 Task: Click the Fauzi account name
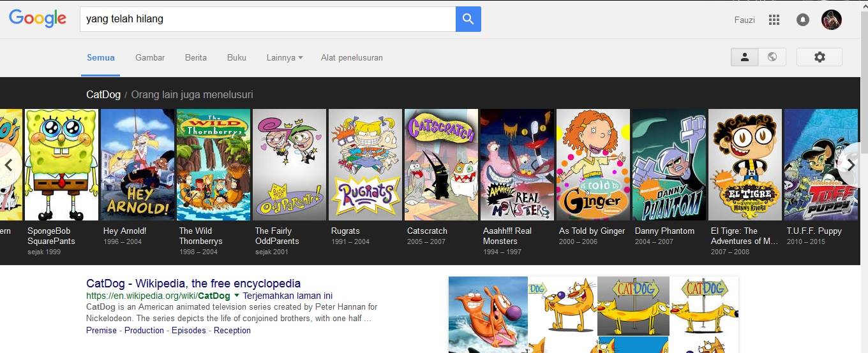[745, 20]
